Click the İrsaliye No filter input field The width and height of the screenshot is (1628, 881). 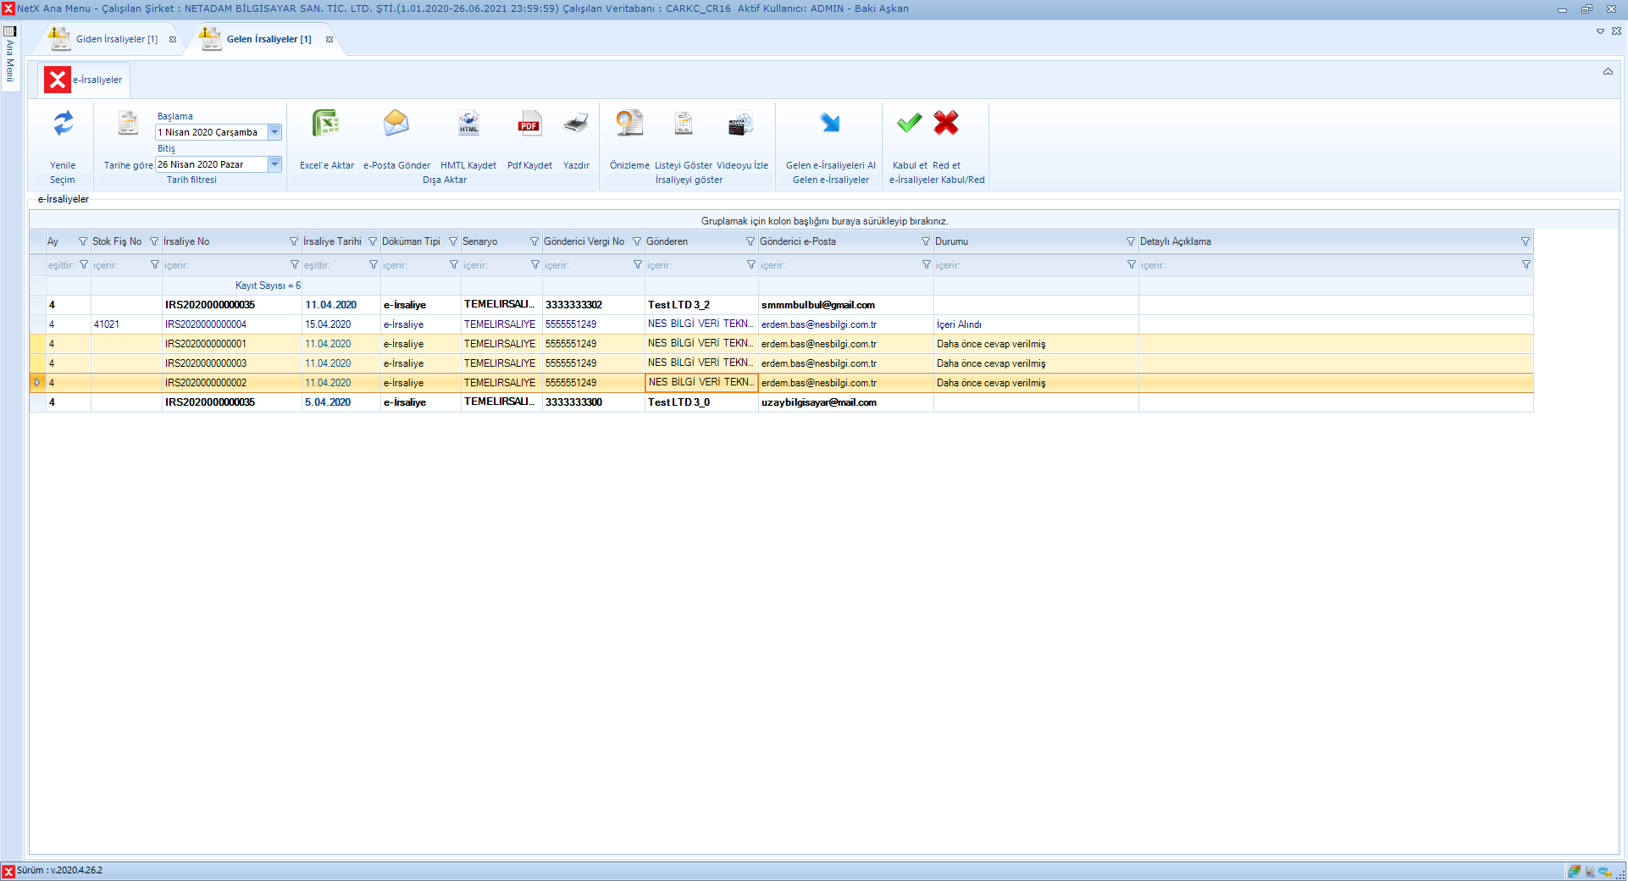[x=224, y=265]
